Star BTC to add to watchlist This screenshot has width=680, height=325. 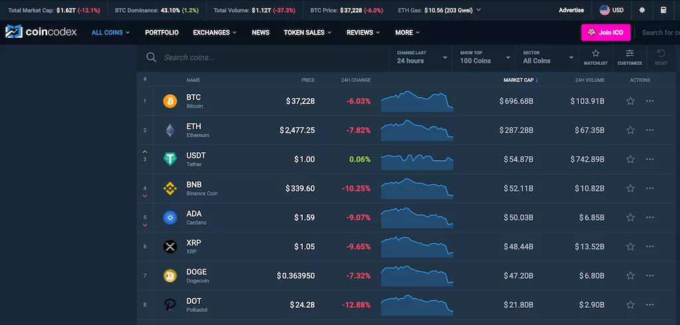pos(631,101)
